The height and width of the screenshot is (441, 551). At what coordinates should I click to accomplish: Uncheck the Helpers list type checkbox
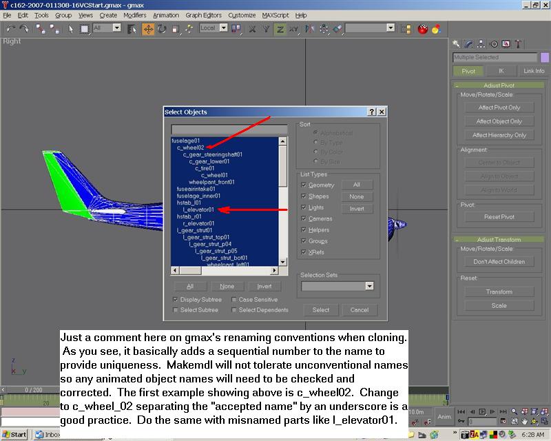304,229
